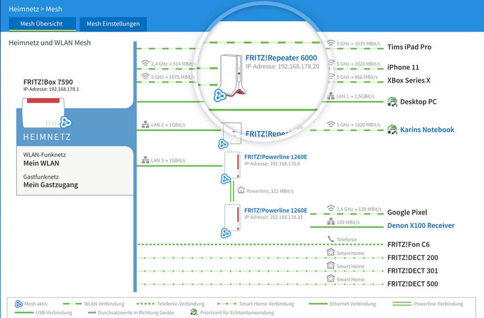Viewport: 484px width, 318px height.
Task: Click the priority icon next to Karins Notebook
Action: pyautogui.click(x=392, y=129)
